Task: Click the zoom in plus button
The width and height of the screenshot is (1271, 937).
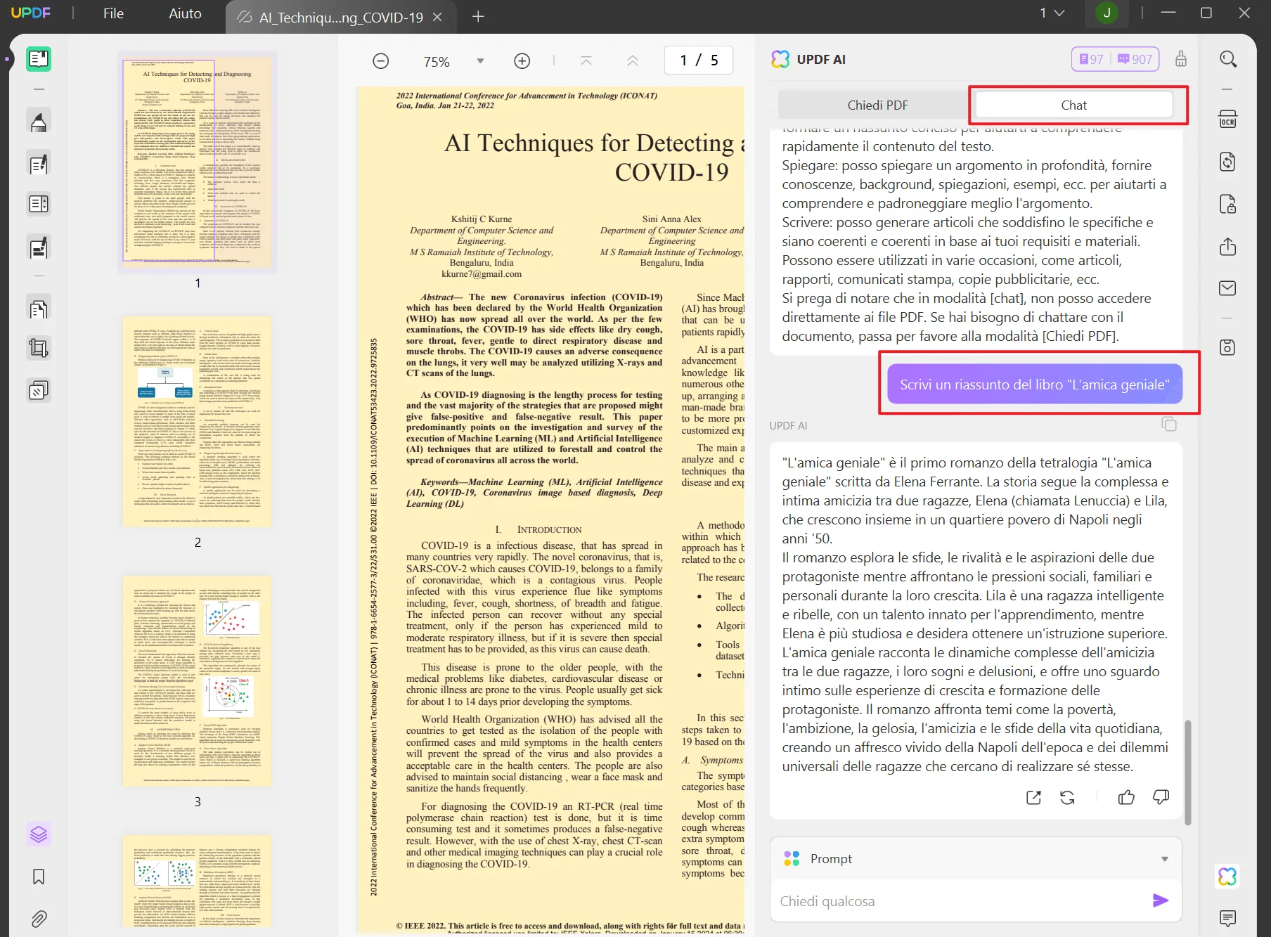Action: point(522,61)
